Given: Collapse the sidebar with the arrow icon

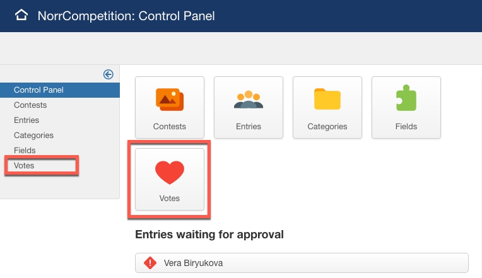Looking at the screenshot, I should (108, 74).
